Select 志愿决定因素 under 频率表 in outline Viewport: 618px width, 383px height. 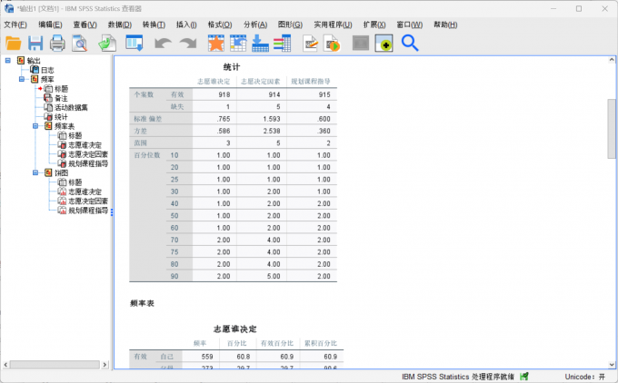click(x=88, y=154)
